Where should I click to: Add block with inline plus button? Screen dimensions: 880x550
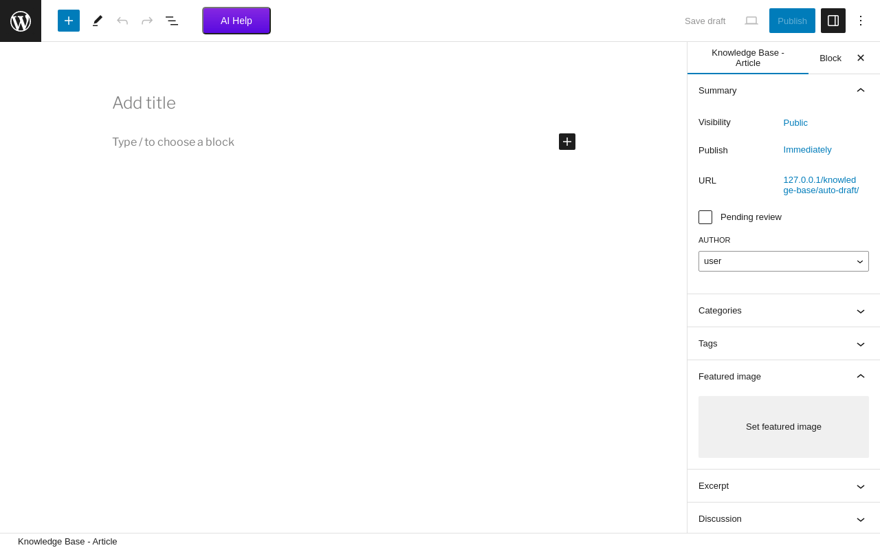point(567,142)
